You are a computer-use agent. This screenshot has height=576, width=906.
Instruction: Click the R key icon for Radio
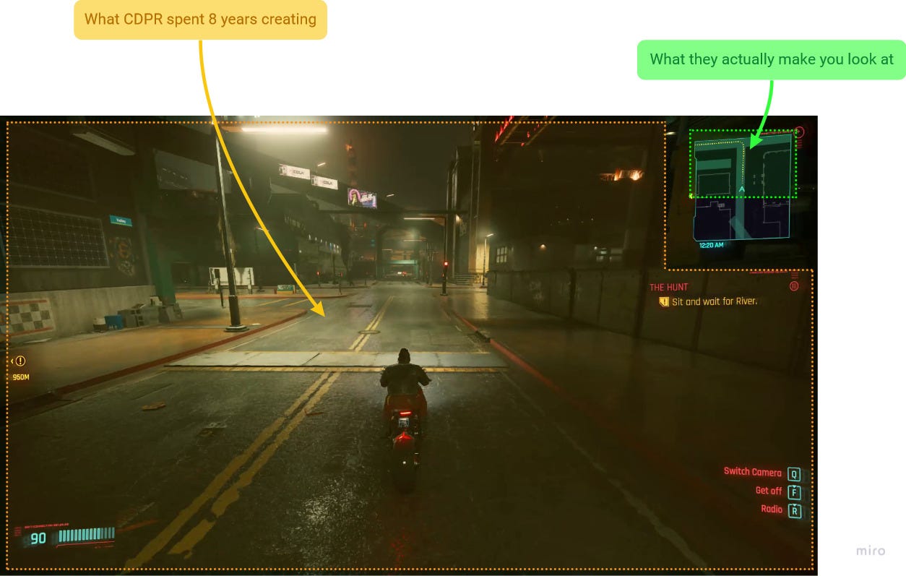(x=794, y=511)
